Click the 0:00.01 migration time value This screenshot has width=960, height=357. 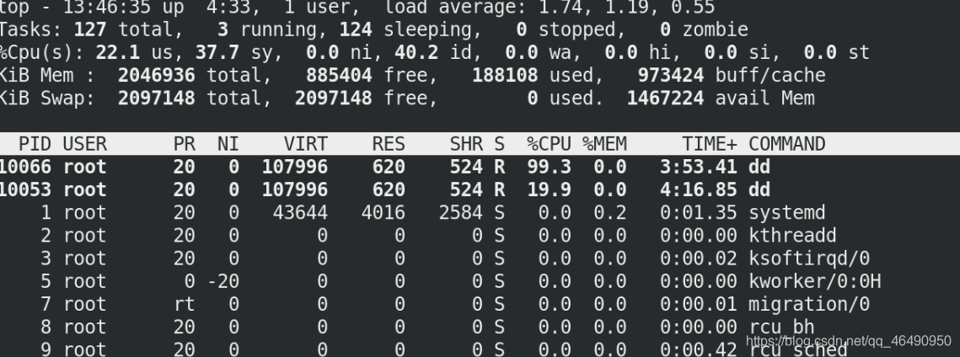tap(699, 305)
